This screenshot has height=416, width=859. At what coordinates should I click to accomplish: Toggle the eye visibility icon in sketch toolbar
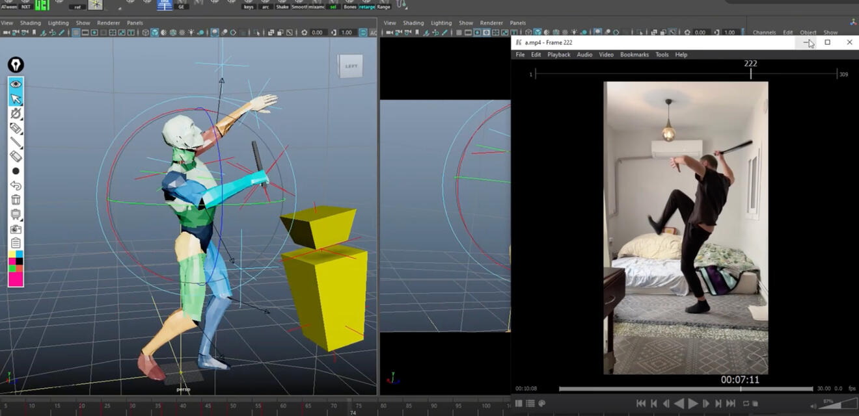pyautogui.click(x=16, y=84)
